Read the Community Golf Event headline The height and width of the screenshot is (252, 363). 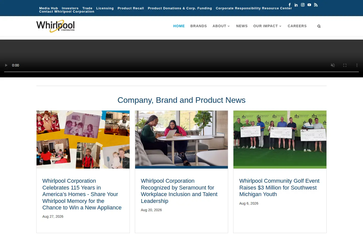coord(279,187)
